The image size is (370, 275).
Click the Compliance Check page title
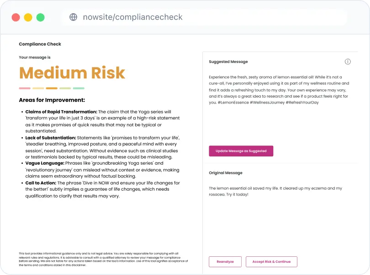(40, 44)
